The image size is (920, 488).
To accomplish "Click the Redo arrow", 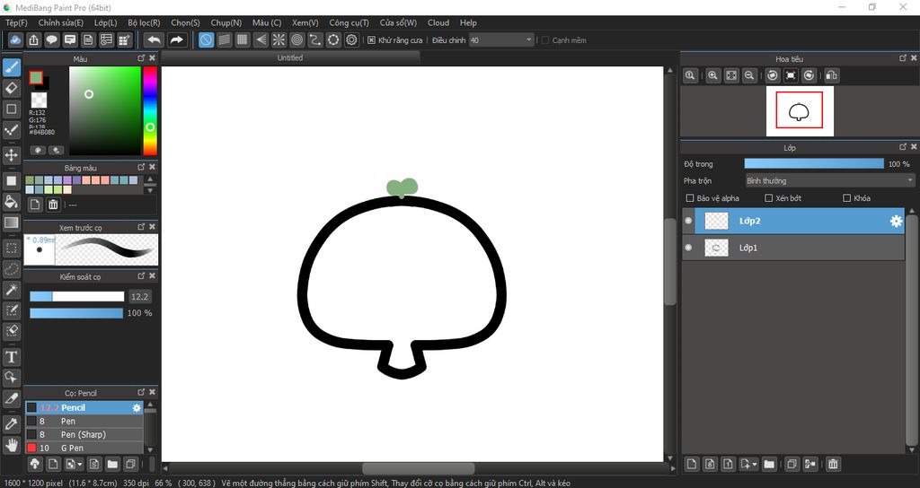I will tap(176, 39).
